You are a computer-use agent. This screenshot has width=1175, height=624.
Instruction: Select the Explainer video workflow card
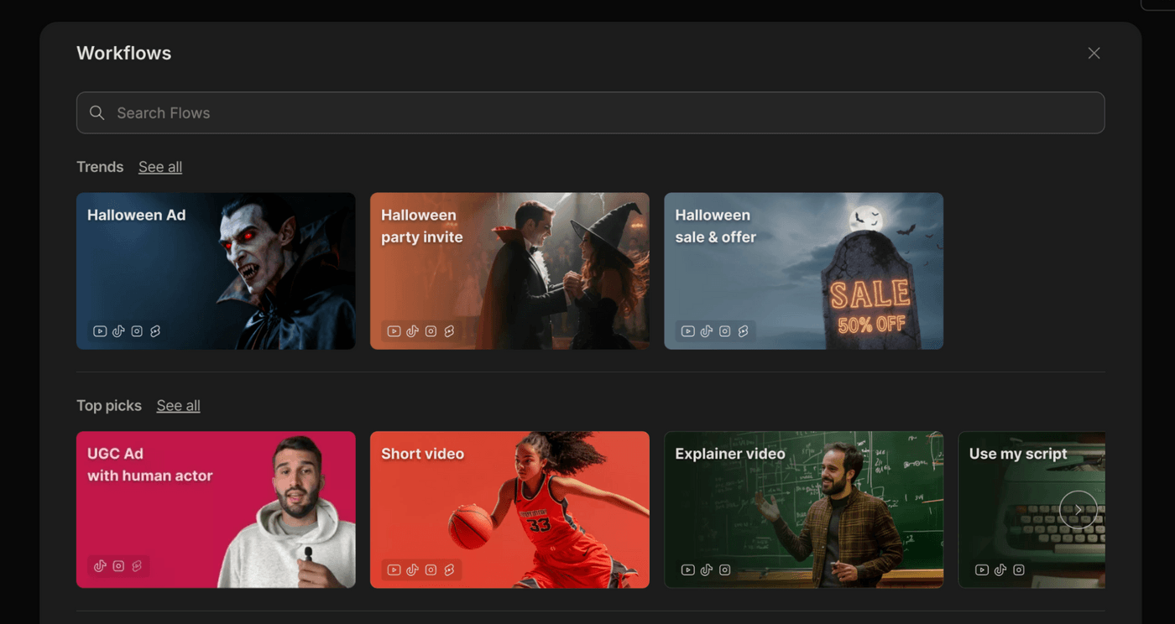[803, 509]
